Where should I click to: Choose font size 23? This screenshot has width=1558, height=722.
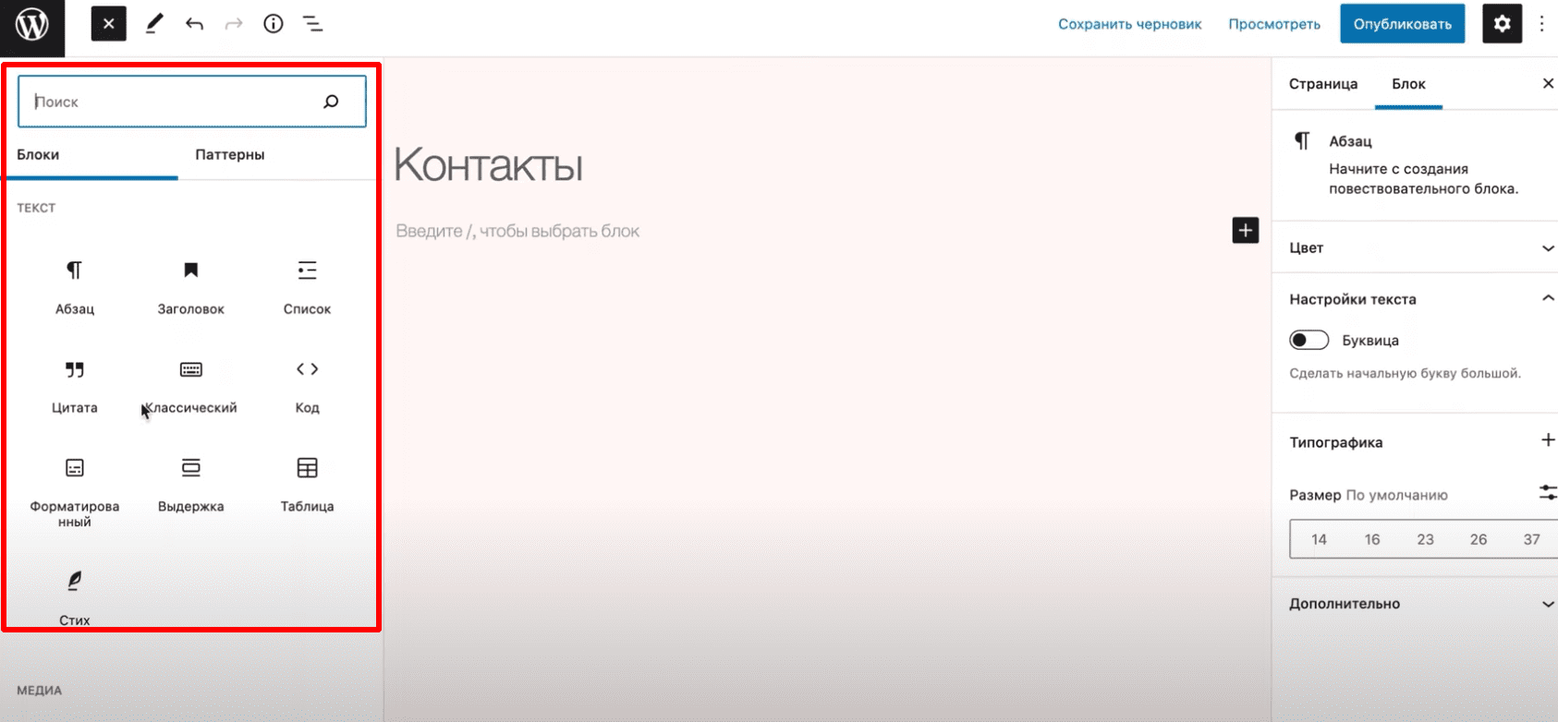tap(1425, 539)
